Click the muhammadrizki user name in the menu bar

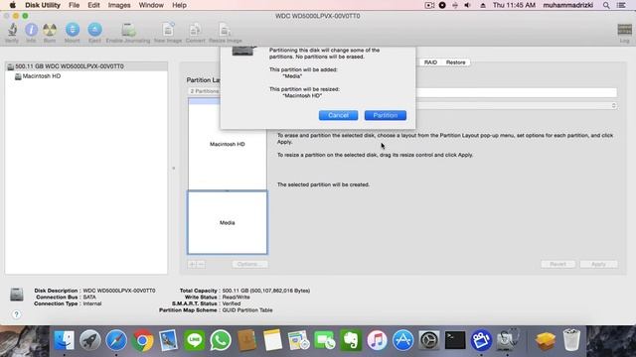point(567,5)
